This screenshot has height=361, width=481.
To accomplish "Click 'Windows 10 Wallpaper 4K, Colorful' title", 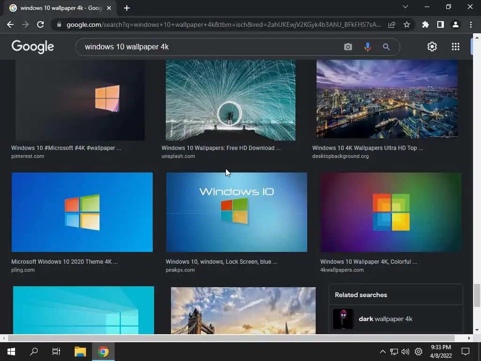I will pyautogui.click(x=369, y=262).
